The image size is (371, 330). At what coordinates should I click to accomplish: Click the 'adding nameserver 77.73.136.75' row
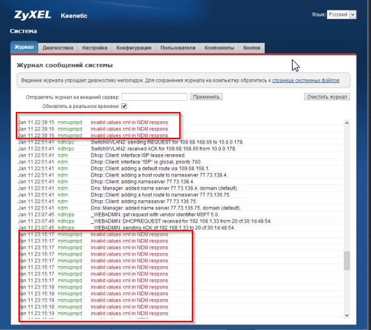coord(180,202)
